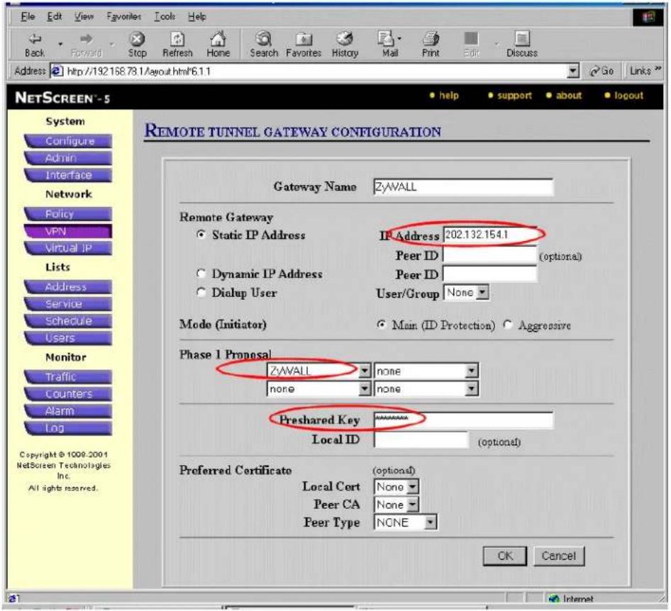Click the Gateway Name input field
This screenshot has height=611, width=671.
click(463, 187)
